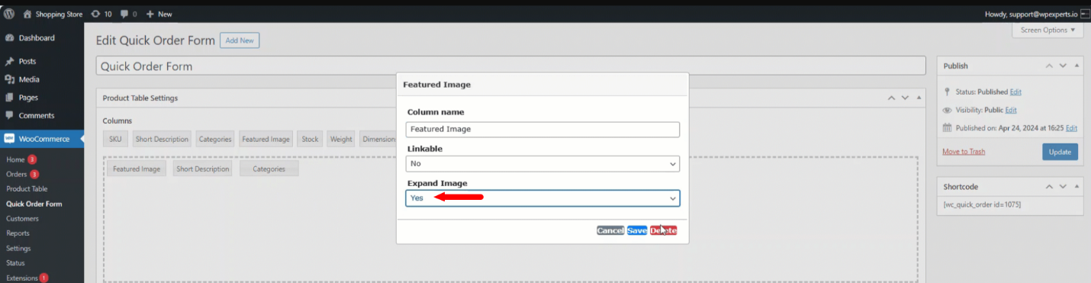The height and width of the screenshot is (283, 1091).
Task: Open the Expand Image dropdown
Action: click(542, 198)
